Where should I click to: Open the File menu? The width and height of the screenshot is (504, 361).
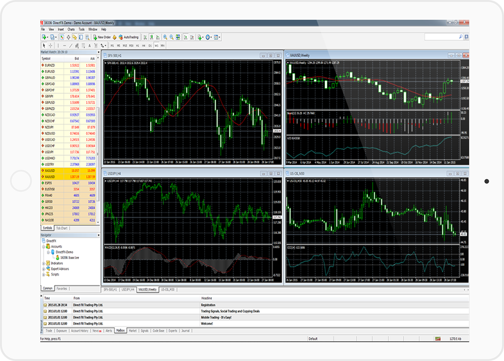(43, 29)
